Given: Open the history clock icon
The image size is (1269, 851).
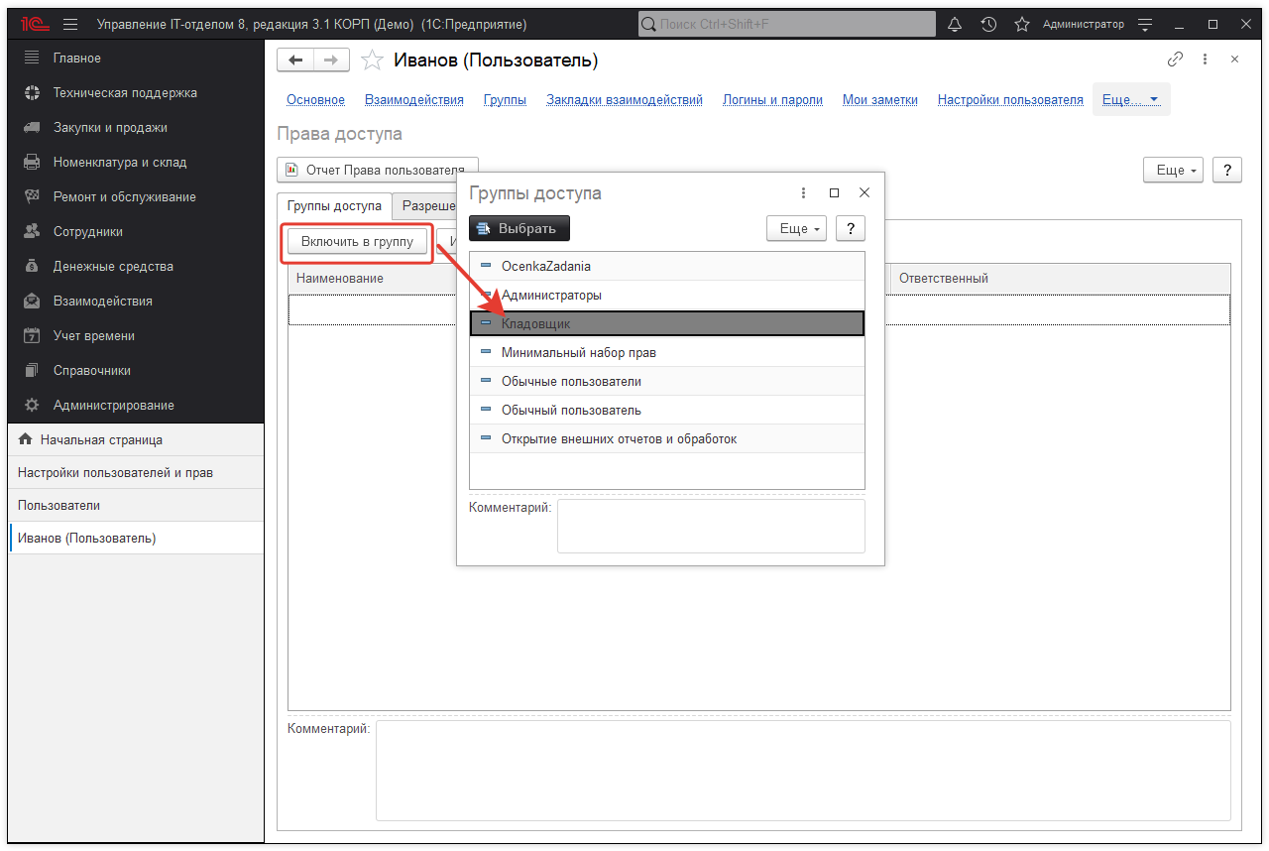Looking at the screenshot, I should [988, 24].
